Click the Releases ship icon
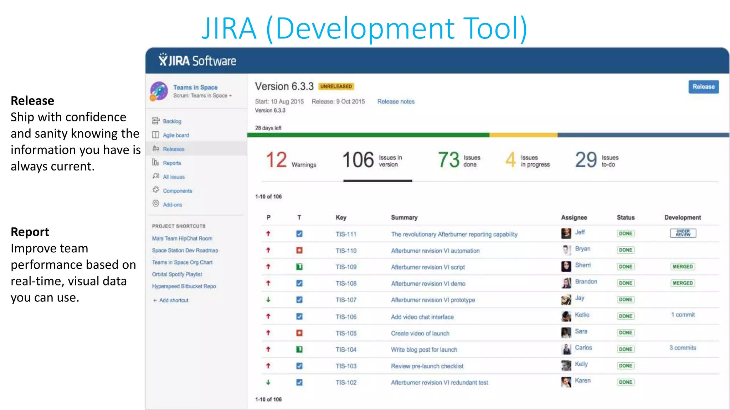 pyautogui.click(x=156, y=148)
